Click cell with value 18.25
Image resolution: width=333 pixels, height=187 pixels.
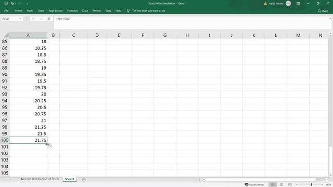pos(28,48)
